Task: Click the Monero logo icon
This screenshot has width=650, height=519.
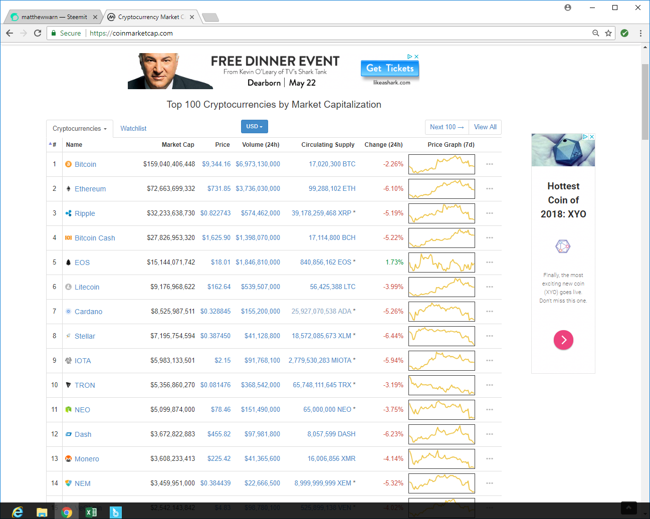Action: tap(69, 458)
